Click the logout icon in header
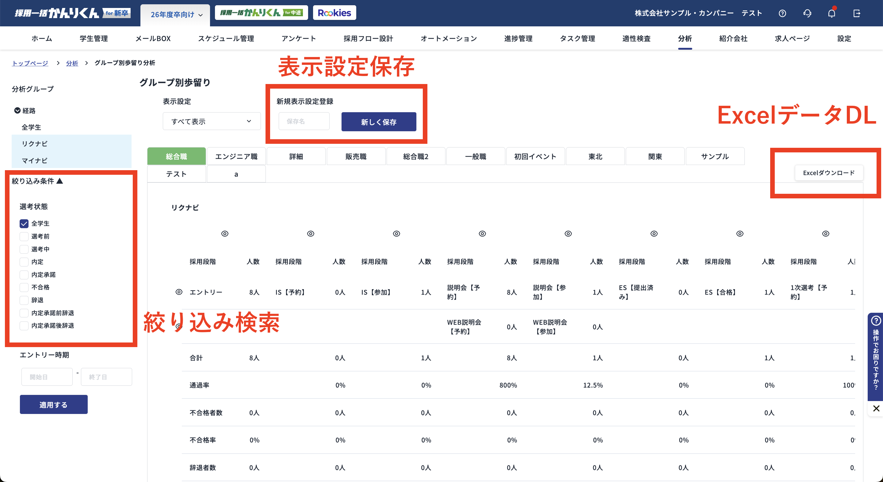This screenshot has height=482, width=883. (857, 13)
